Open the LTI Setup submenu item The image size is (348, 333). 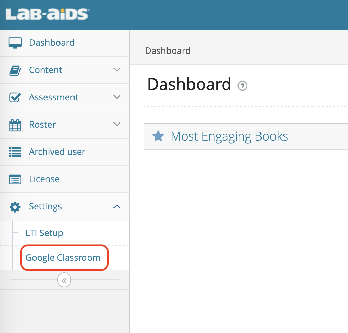point(44,233)
